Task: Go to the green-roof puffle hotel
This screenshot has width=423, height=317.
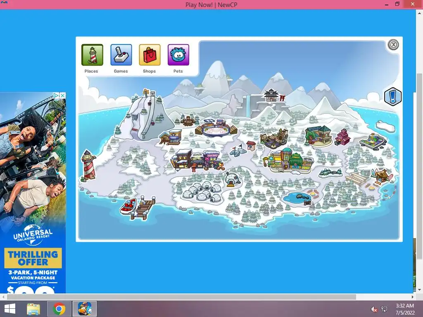Action: (x=318, y=135)
